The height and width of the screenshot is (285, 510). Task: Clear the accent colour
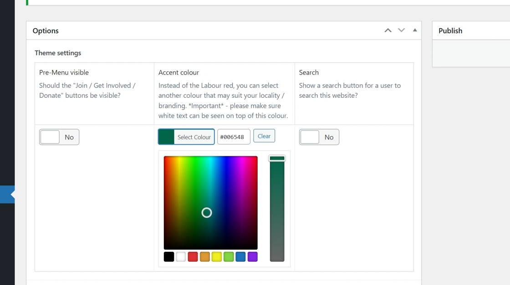tap(264, 136)
